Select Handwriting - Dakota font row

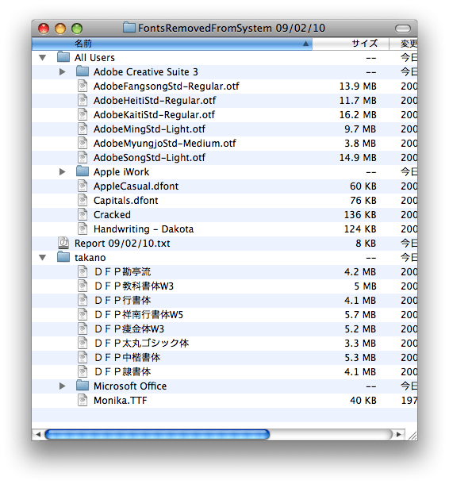[224, 229]
